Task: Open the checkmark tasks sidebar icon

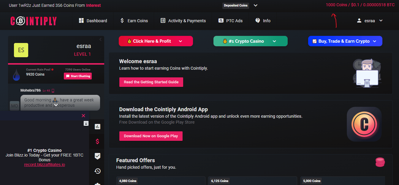Action: [x=97, y=156]
